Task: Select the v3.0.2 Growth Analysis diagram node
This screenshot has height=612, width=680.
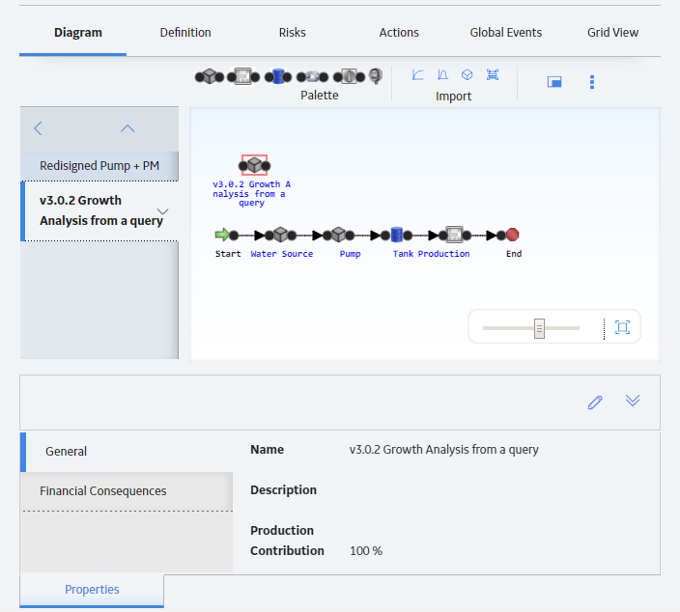Action: [x=255, y=165]
